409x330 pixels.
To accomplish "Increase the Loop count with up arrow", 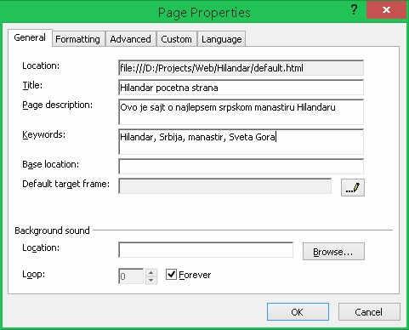I will click(x=151, y=273).
